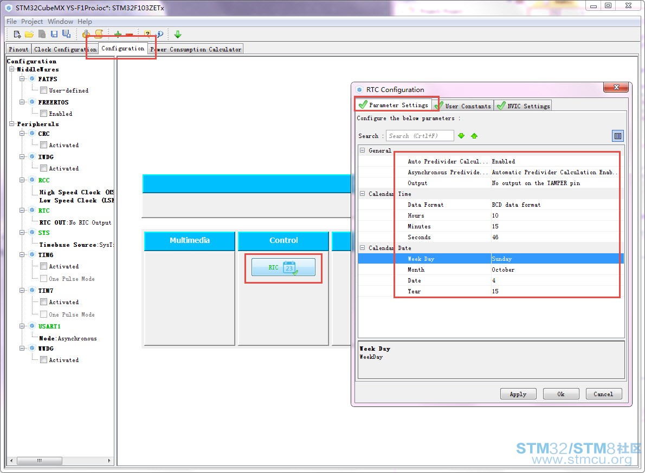This screenshot has width=645, height=473.
Task: Collapse the Calendar Time group
Action: pyautogui.click(x=363, y=193)
